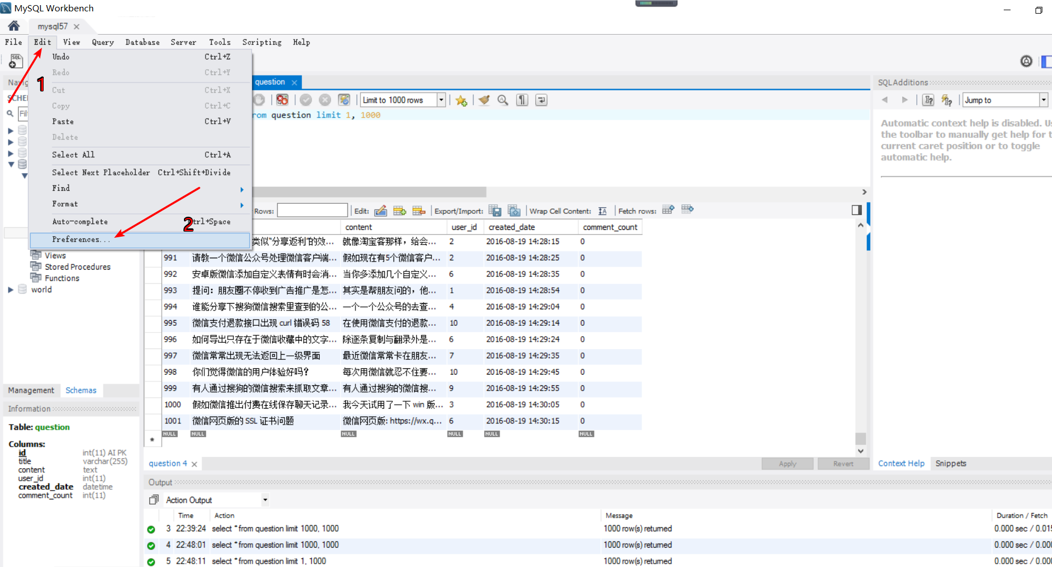Viewport: 1052px width, 567px height.
Task: Click the find magnifier icon in editor toolbar
Action: [503, 100]
